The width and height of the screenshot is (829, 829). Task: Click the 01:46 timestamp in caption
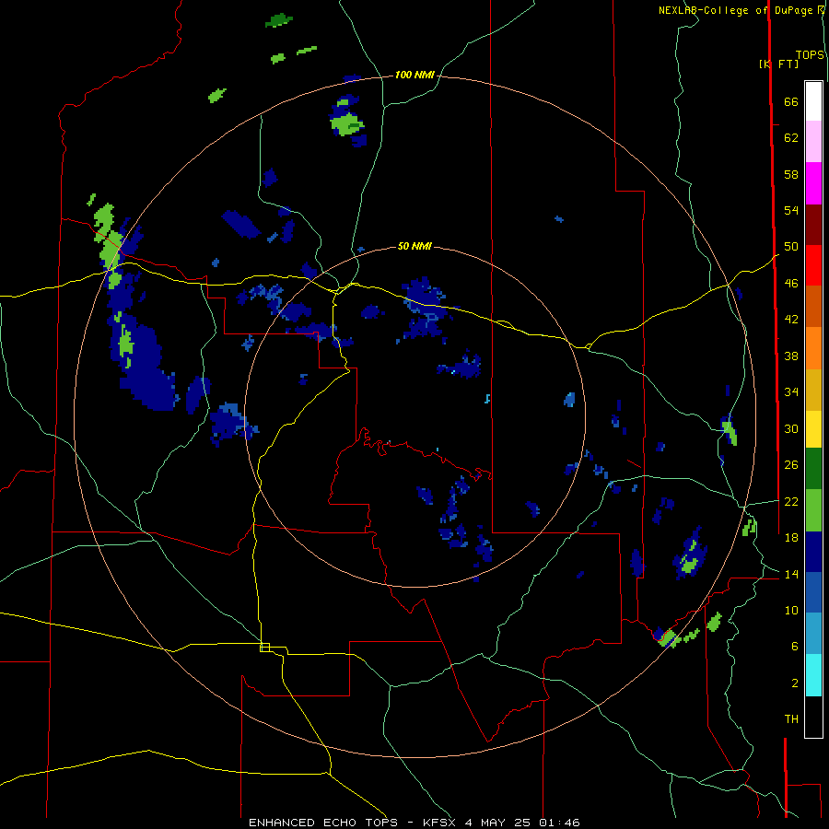559,823
